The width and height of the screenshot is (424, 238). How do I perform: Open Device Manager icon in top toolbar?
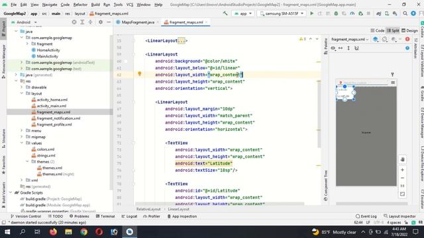click(387, 13)
